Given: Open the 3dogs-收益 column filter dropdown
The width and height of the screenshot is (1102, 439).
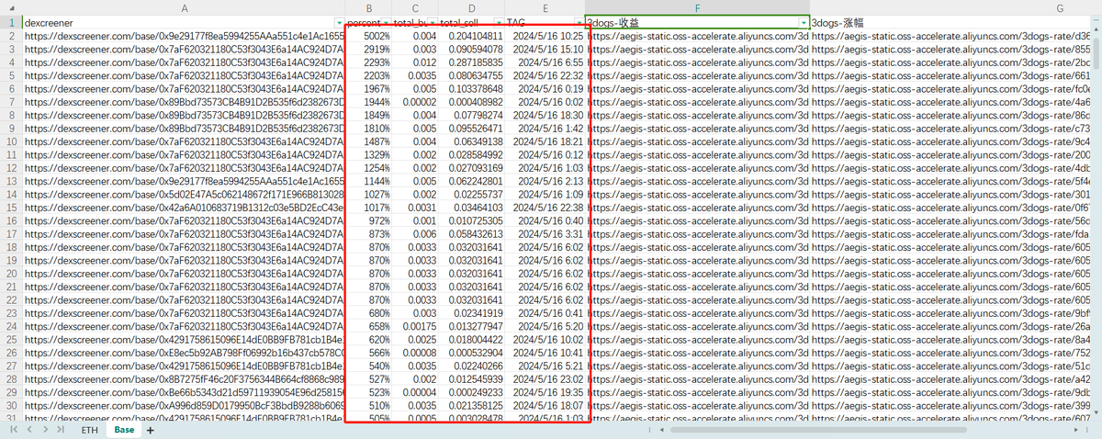Looking at the screenshot, I should [804, 22].
